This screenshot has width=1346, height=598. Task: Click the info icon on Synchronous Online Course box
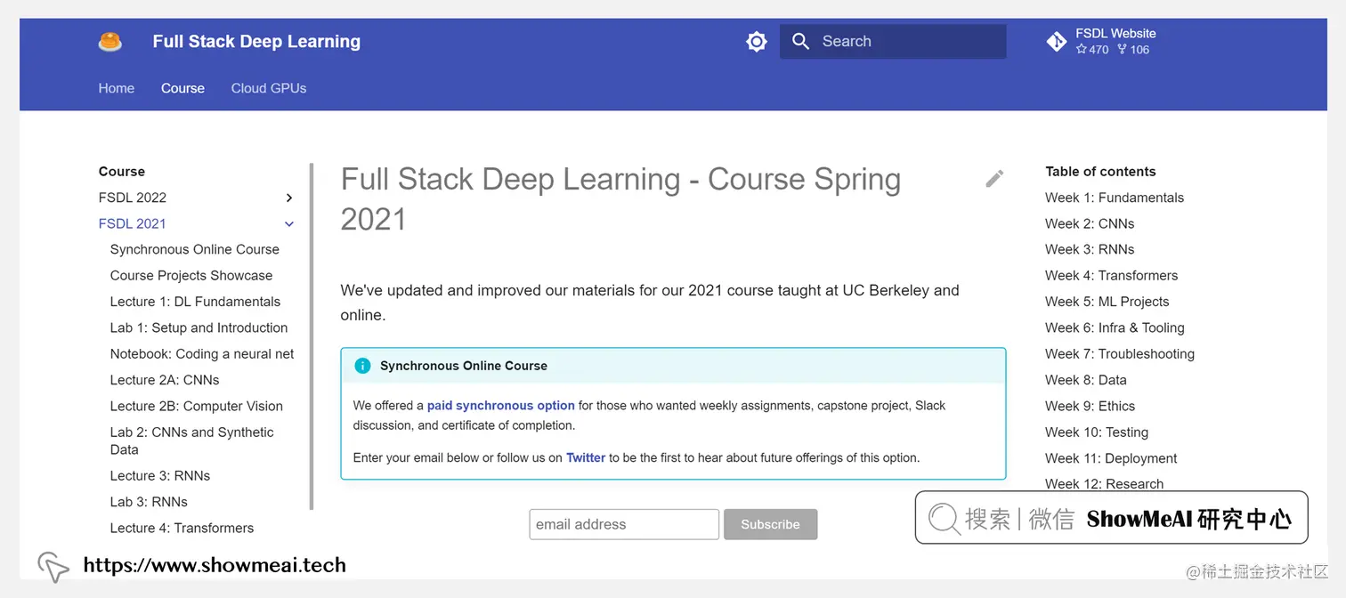[x=362, y=366]
